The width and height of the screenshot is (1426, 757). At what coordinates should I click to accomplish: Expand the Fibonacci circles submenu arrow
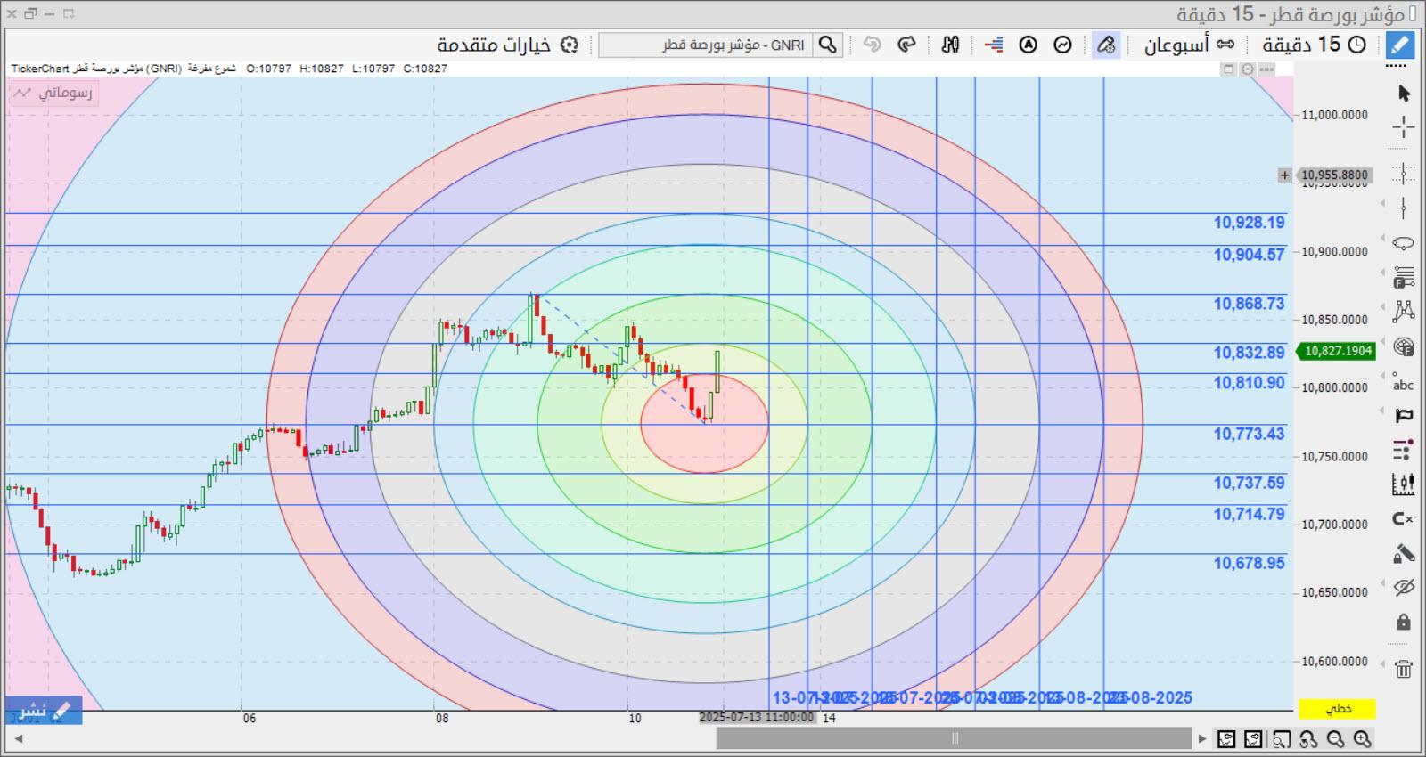pyautogui.click(x=1383, y=343)
